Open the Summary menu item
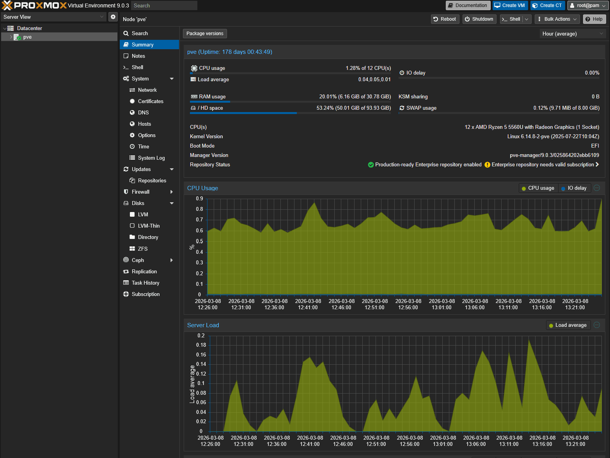The width and height of the screenshot is (610, 458). pos(149,45)
